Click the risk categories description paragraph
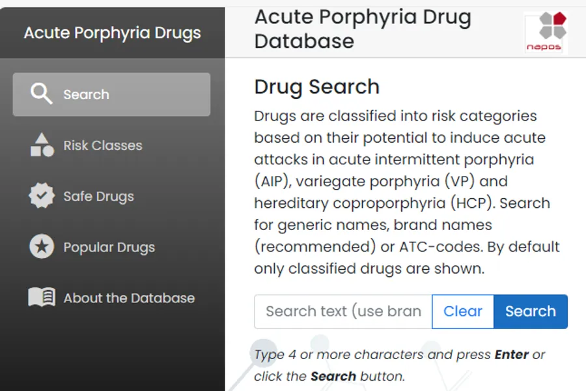Image resolution: width=586 pixels, height=391 pixels. click(407, 192)
